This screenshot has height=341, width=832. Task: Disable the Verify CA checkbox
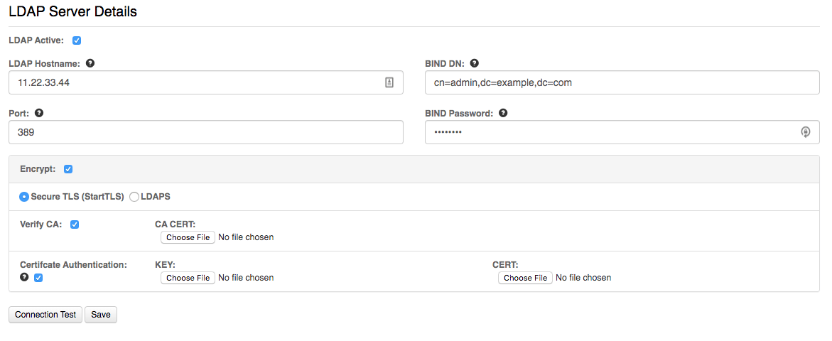pos(75,224)
